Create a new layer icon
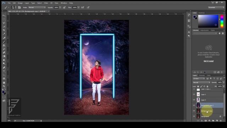This screenshot has width=227, height=128. tap(217, 121)
